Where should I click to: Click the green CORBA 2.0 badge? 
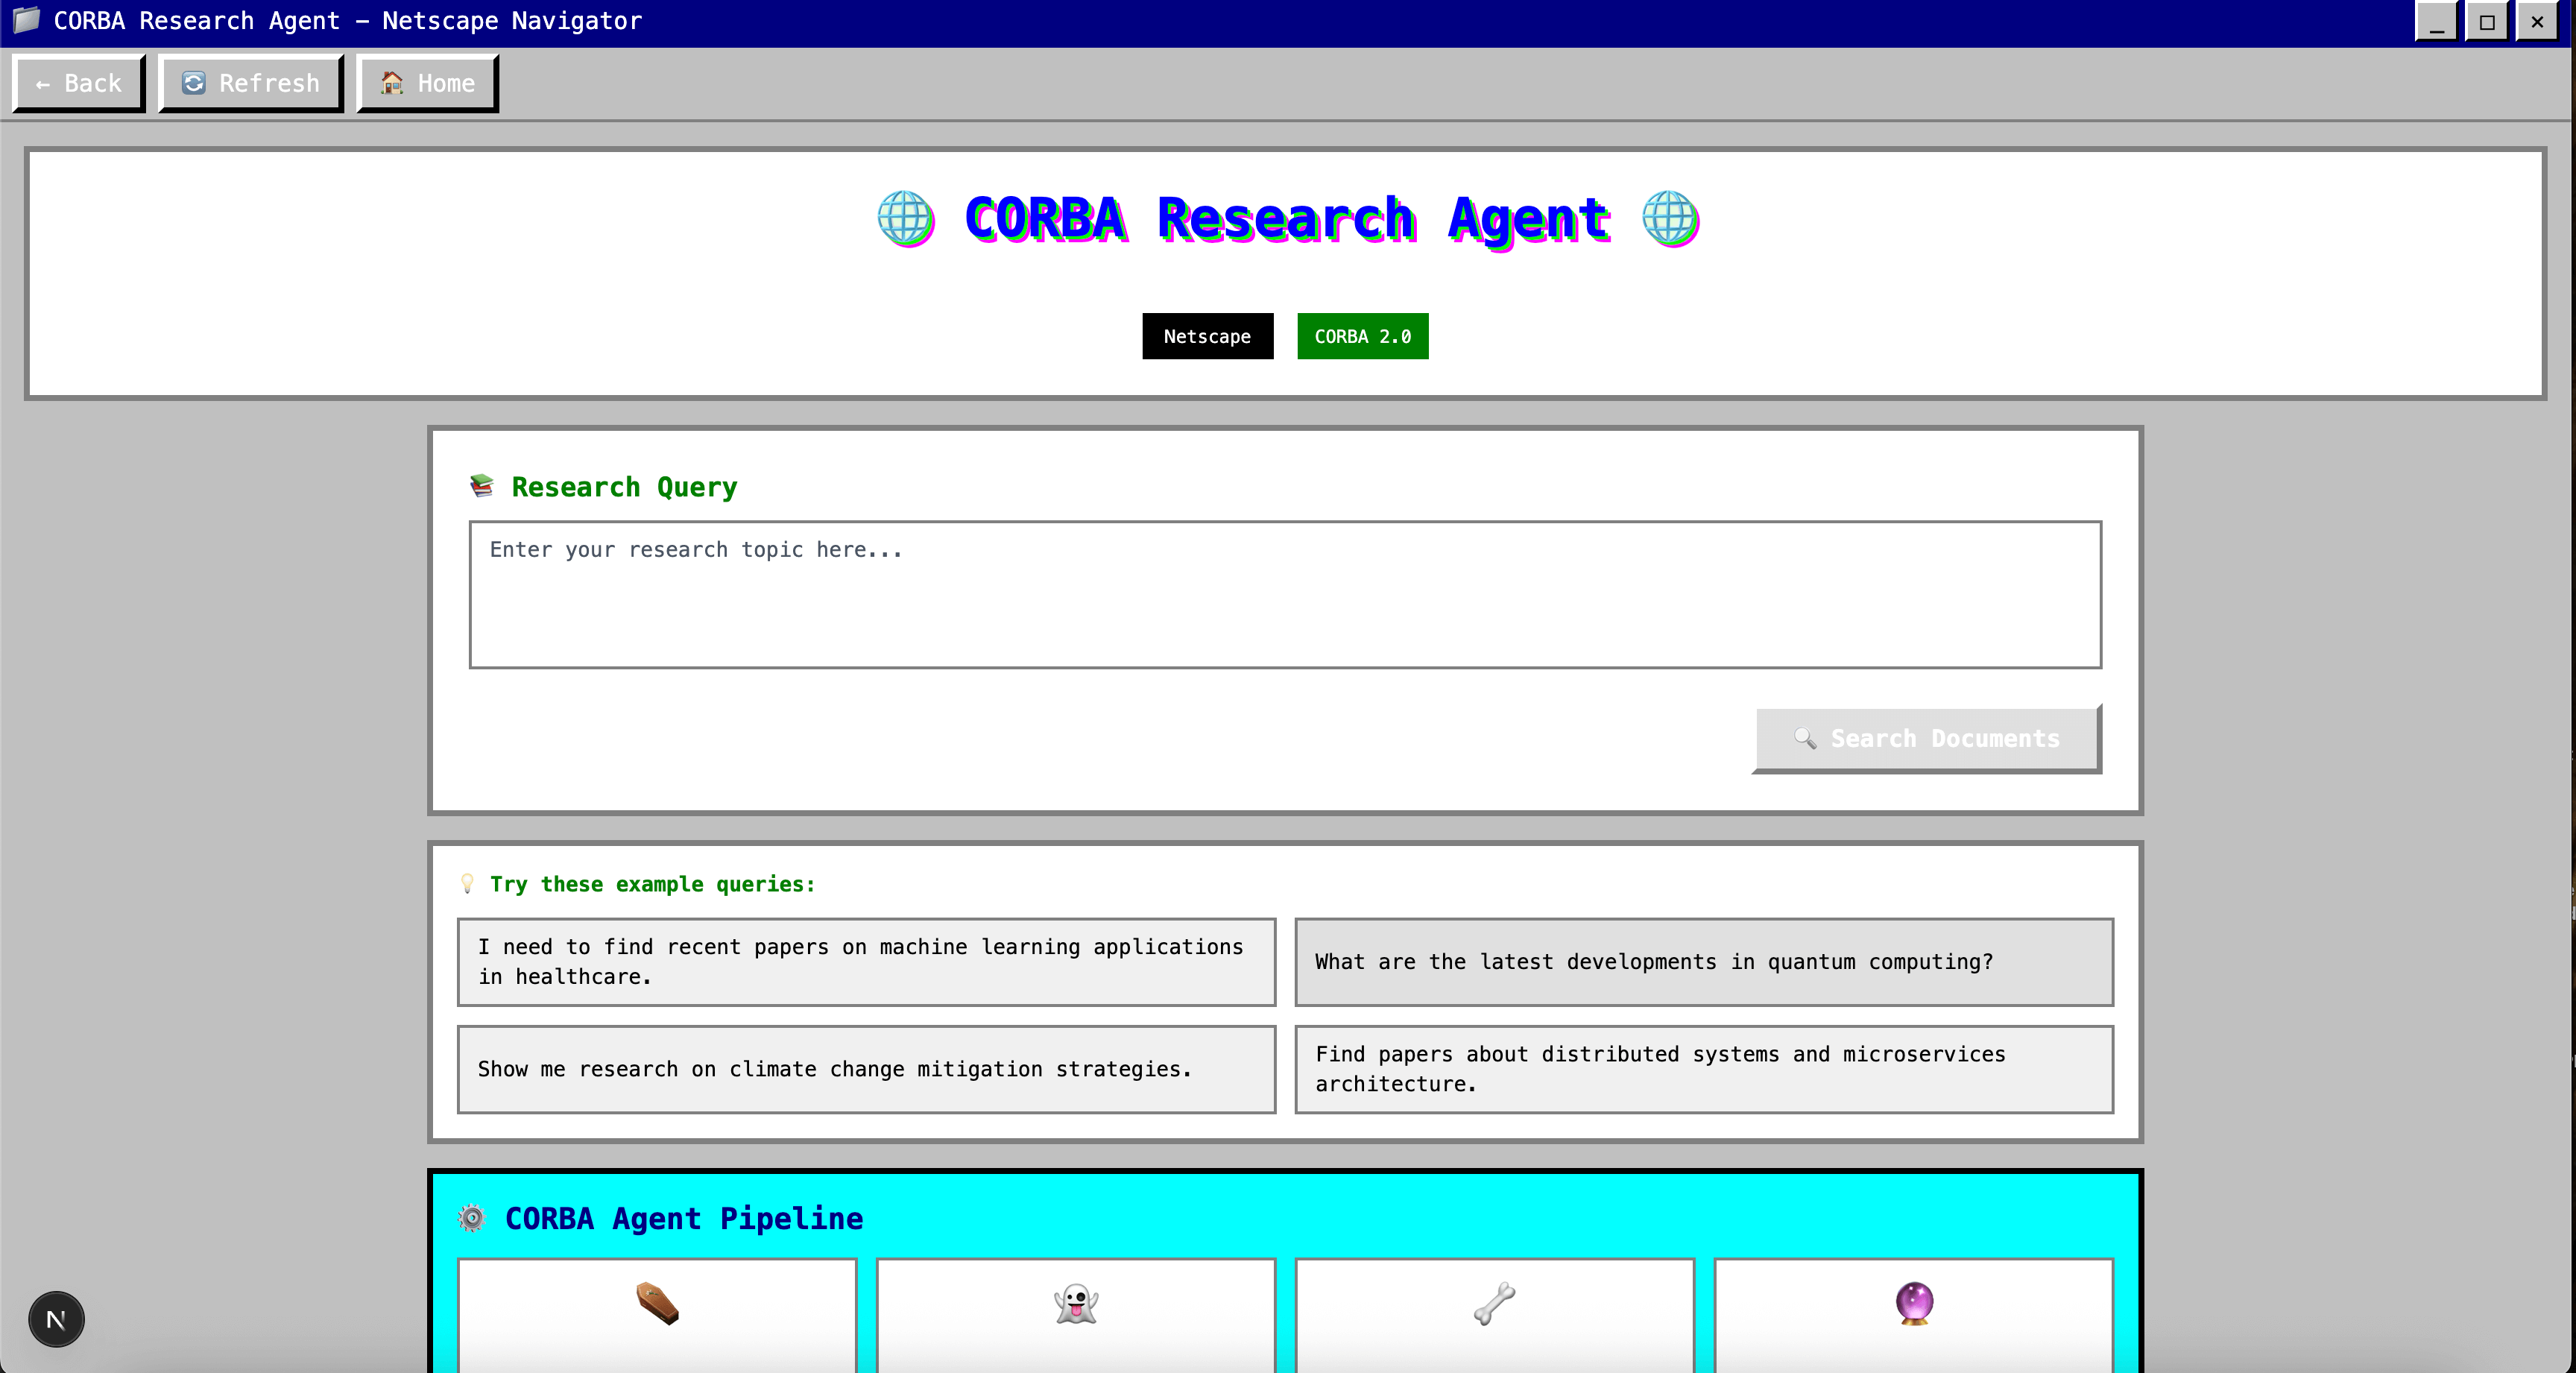click(x=1362, y=336)
